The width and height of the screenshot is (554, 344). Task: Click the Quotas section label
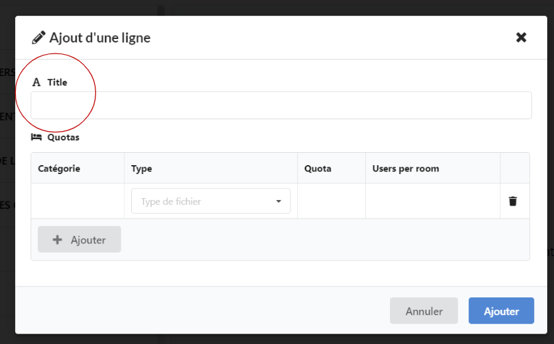63,137
